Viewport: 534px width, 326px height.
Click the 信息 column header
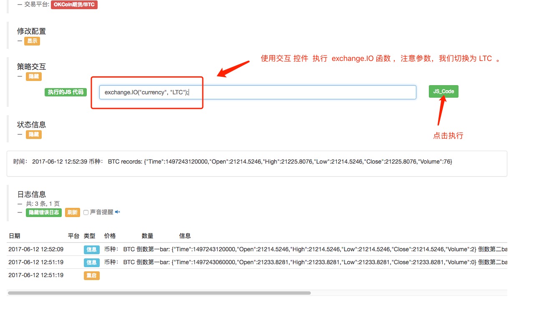click(185, 236)
